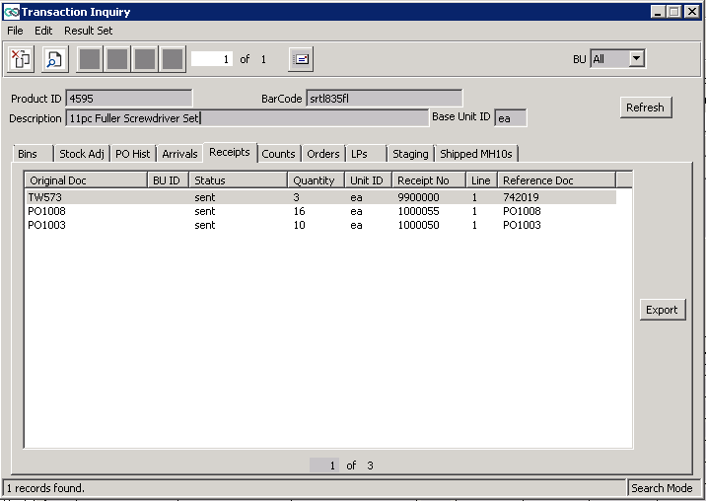The width and height of the screenshot is (706, 501).
Task: Click the search document magnifier icon
Action: [x=54, y=59]
